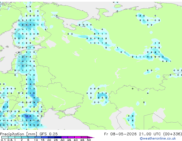Click the '0.1' legend scale label
Image resolution: width=182 pixels, height=141 pixels.
(x=3, y=140)
